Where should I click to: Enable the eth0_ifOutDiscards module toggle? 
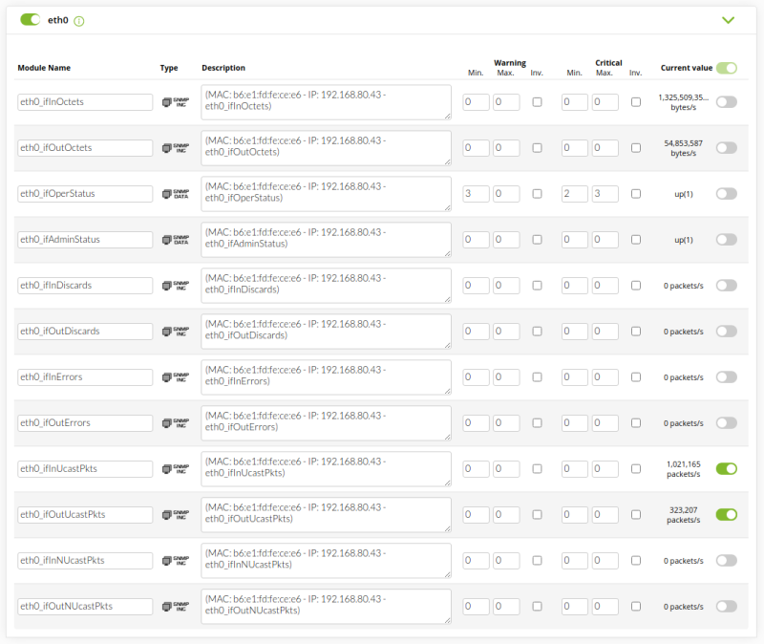pyautogui.click(x=727, y=332)
